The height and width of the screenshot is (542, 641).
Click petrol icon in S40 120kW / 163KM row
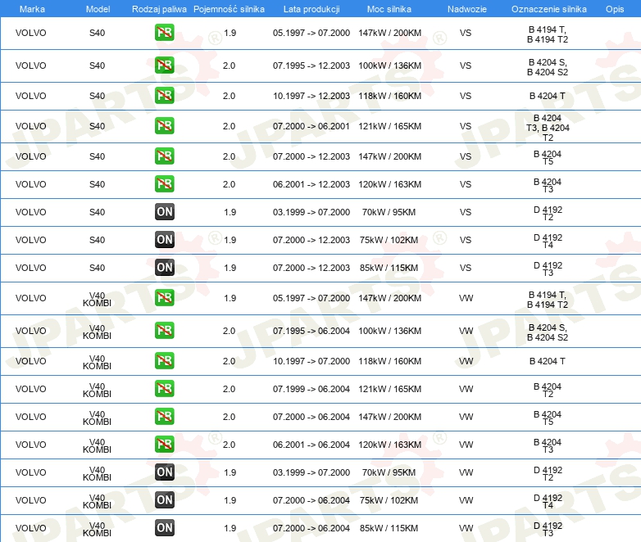[164, 184]
